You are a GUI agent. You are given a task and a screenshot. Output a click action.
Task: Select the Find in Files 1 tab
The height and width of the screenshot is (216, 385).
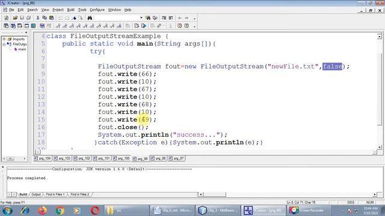pyautogui.click(x=55, y=194)
